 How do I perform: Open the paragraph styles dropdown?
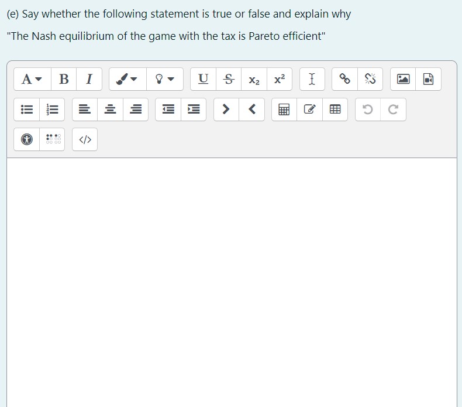32,79
